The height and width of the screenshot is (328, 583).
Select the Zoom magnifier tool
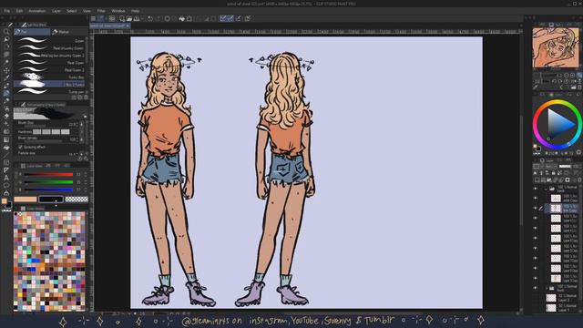[6, 32]
